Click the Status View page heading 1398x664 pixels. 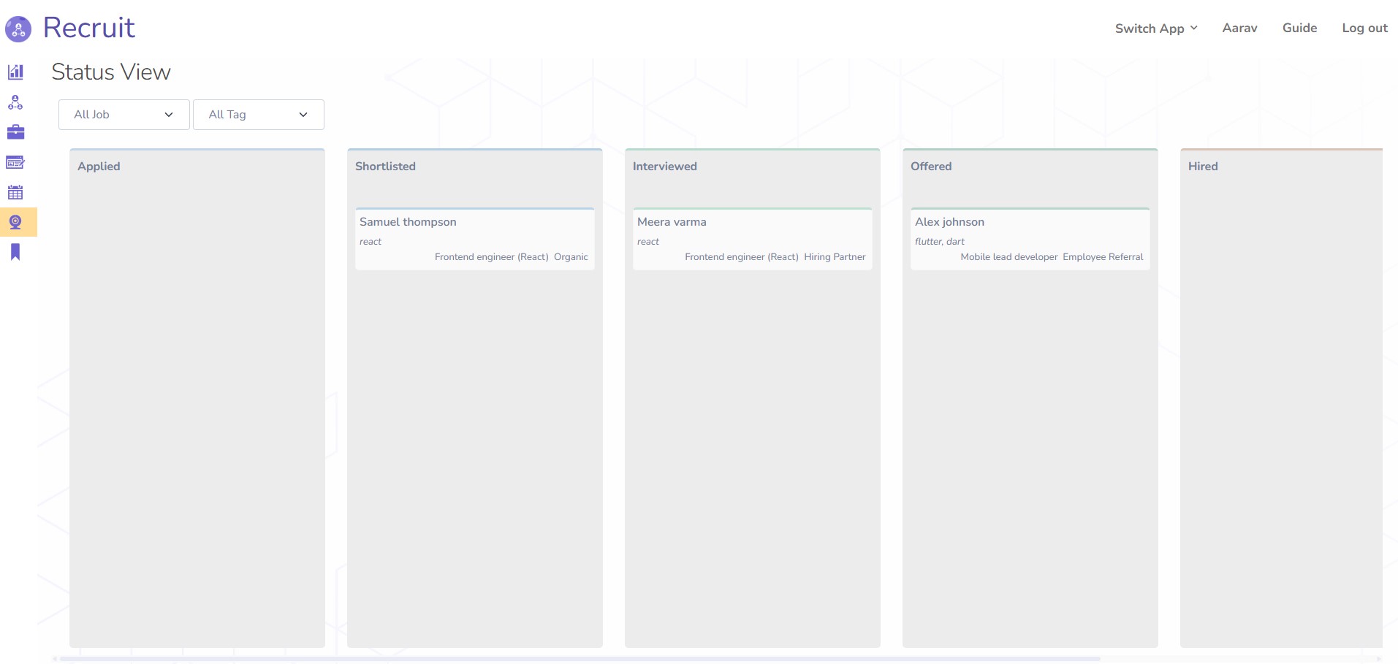pos(111,72)
